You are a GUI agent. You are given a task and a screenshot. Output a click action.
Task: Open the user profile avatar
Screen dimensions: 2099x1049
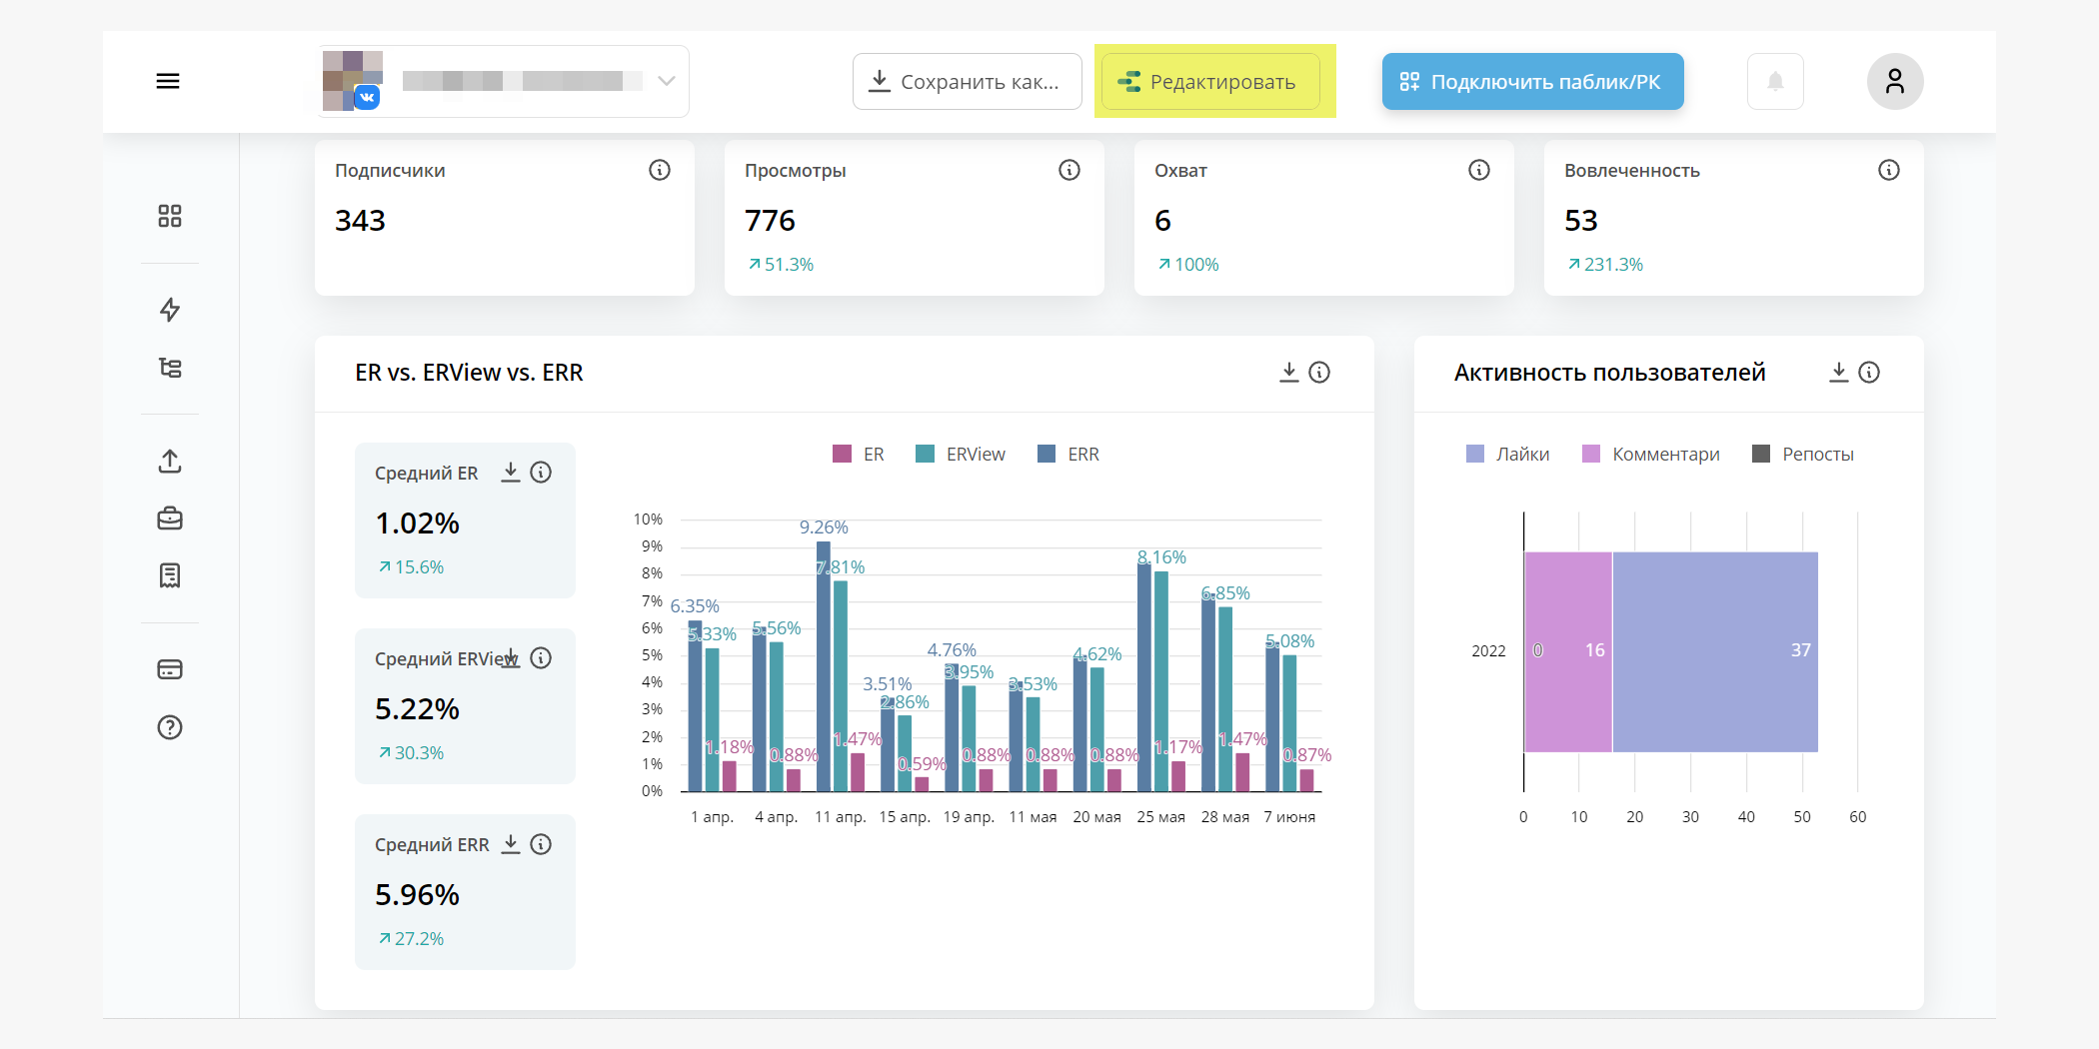(x=1894, y=81)
